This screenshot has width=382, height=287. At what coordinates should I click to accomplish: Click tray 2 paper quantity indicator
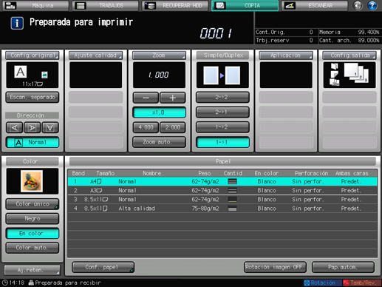pyautogui.click(x=232, y=190)
